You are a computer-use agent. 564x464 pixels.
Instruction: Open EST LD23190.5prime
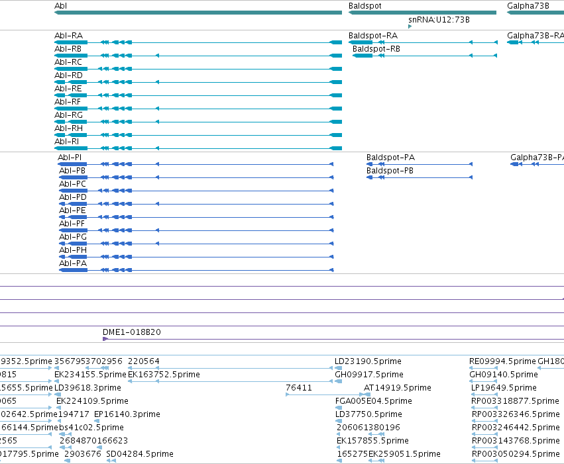368,361
